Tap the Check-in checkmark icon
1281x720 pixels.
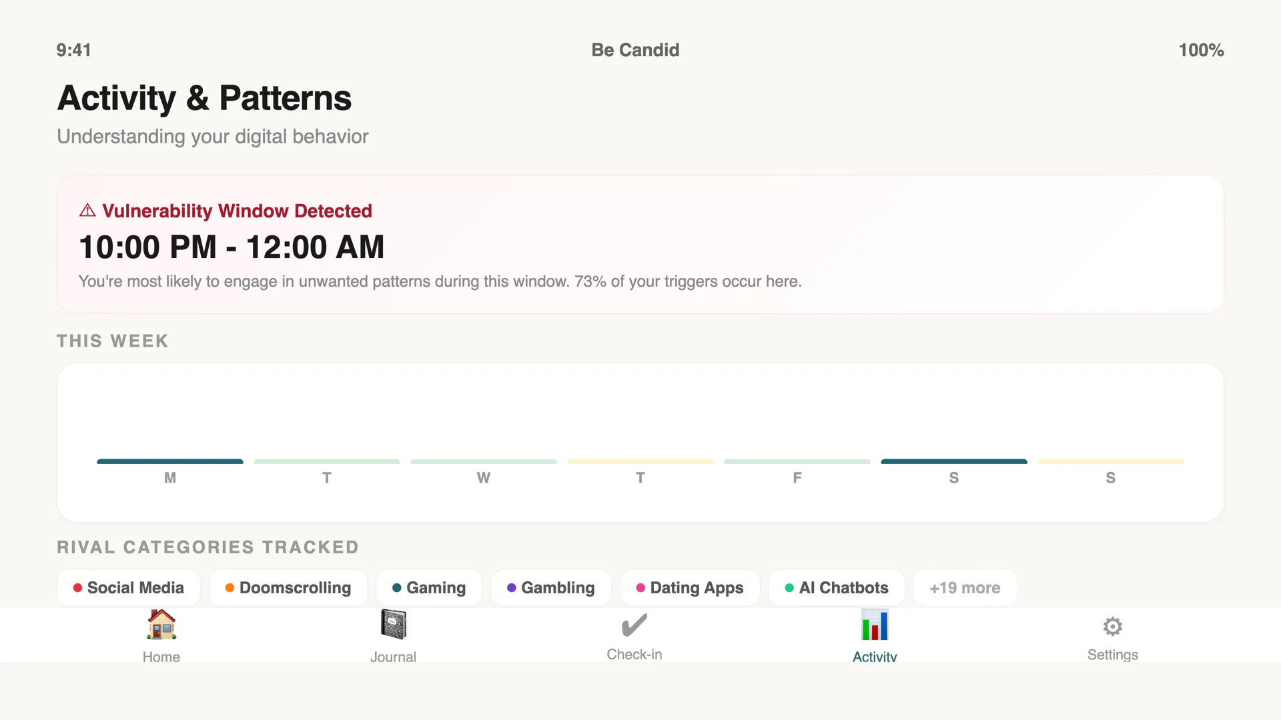click(x=634, y=625)
